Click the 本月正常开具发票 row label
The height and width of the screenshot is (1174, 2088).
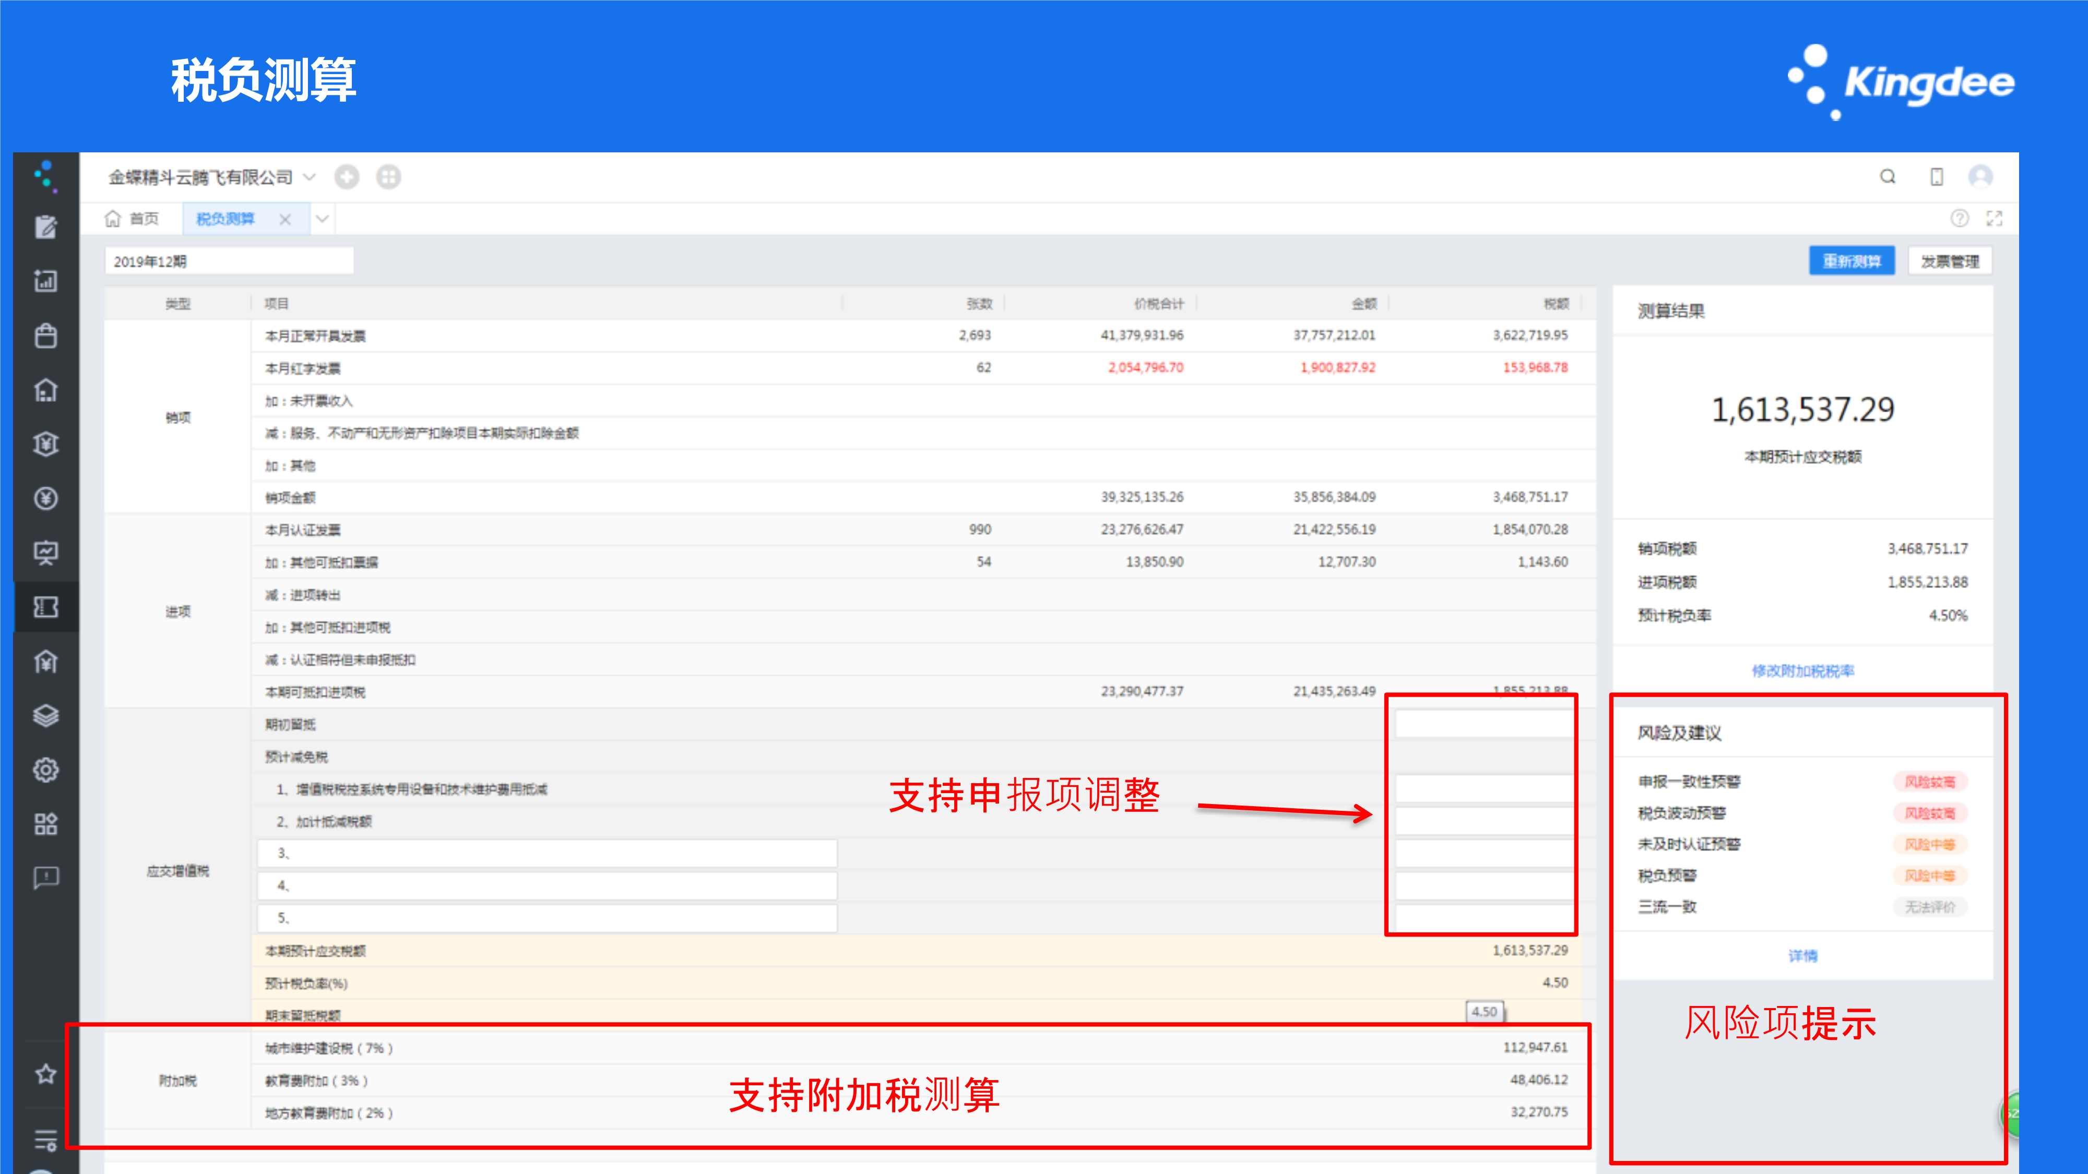[315, 336]
